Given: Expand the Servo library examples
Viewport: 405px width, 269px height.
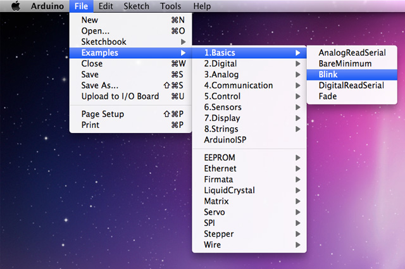Looking at the screenshot, I should [215, 212].
